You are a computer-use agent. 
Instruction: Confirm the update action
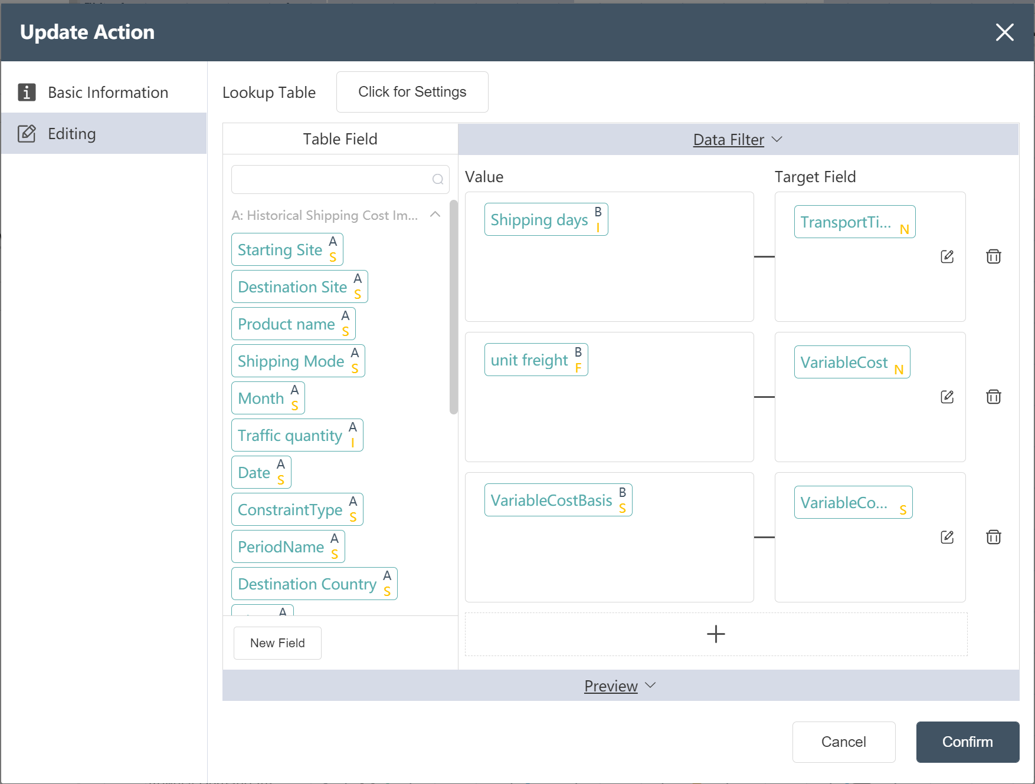pyautogui.click(x=968, y=742)
